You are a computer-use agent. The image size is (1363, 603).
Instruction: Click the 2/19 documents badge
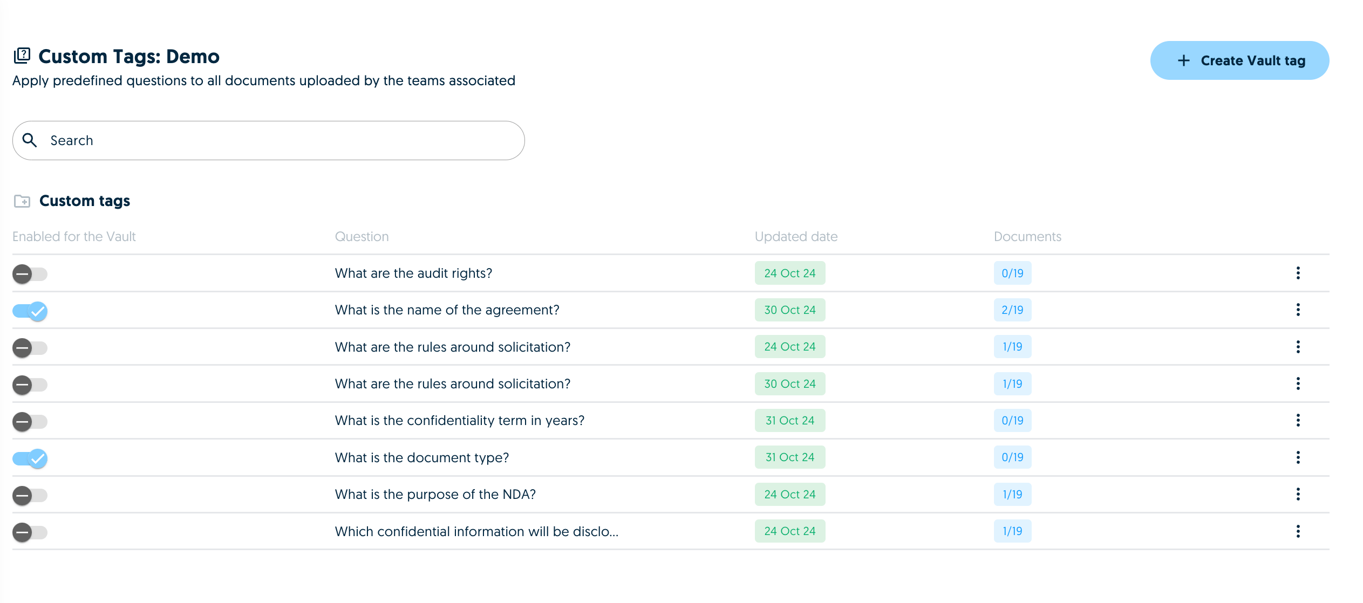point(1012,310)
